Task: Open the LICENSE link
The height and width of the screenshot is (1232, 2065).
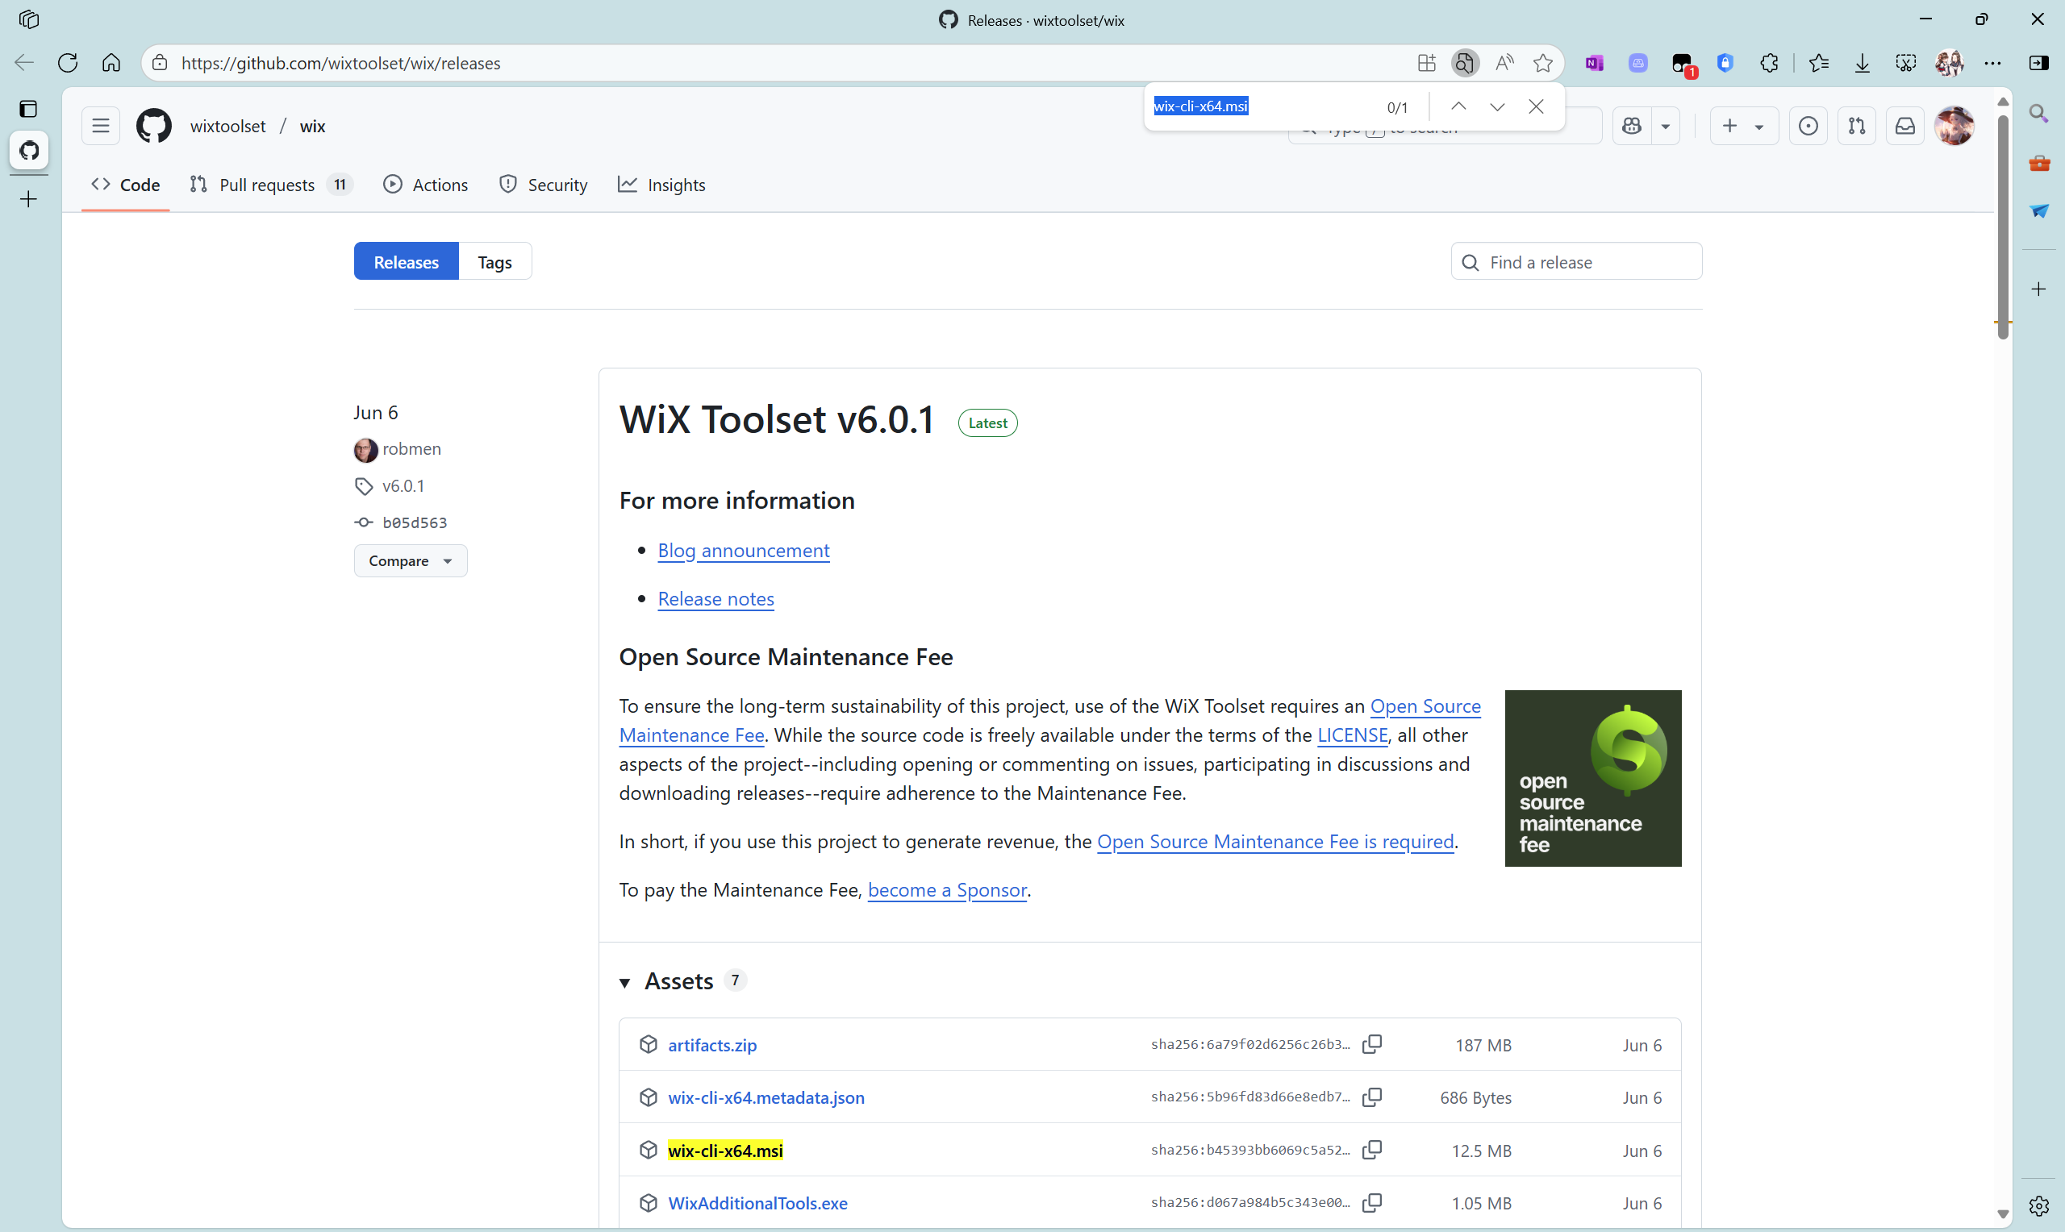Action: [1353, 735]
